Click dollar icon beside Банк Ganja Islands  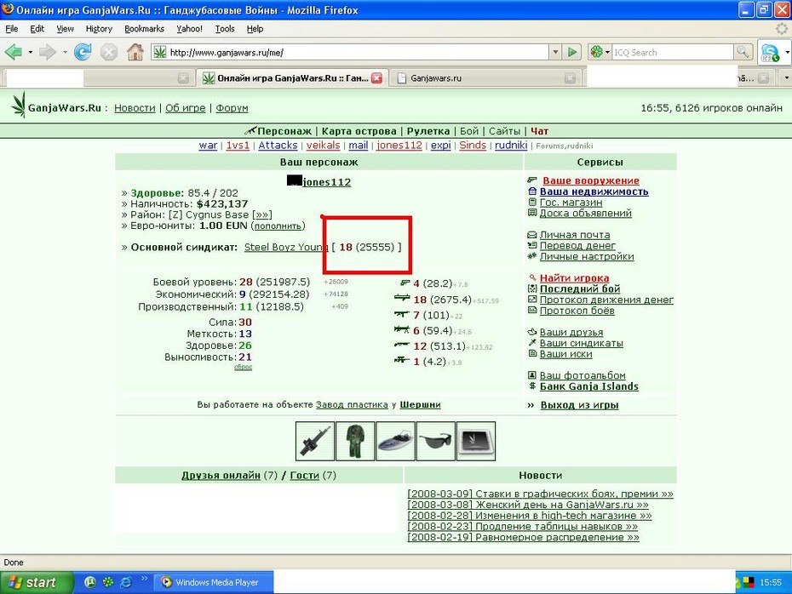(x=532, y=386)
